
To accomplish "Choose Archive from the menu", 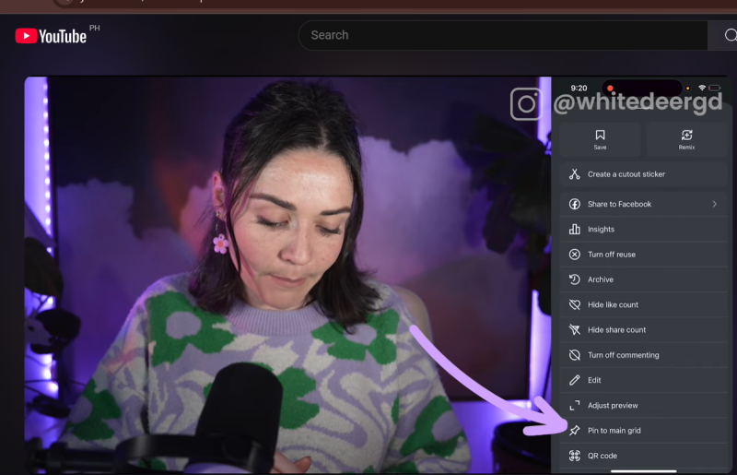I will [x=643, y=279].
